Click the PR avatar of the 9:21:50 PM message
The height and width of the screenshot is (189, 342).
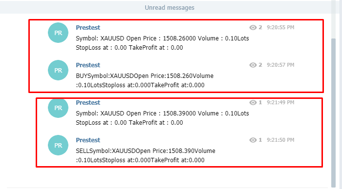[58, 145]
